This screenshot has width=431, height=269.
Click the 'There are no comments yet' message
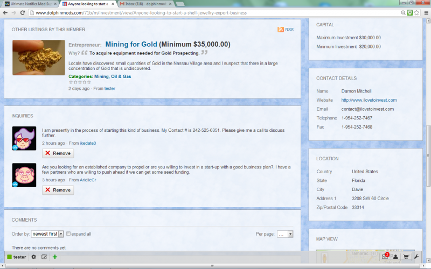pos(38,247)
